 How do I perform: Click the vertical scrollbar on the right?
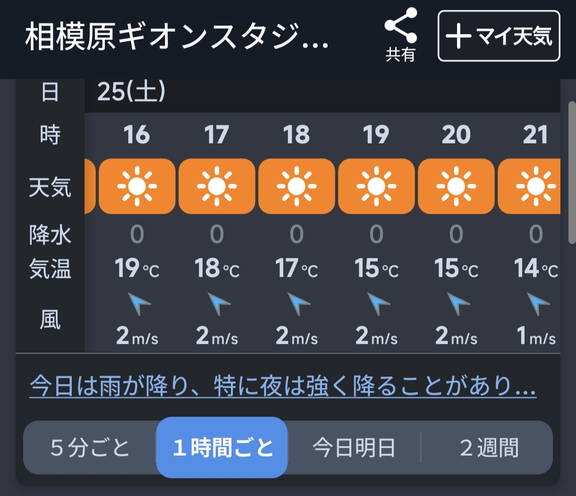[x=571, y=172]
